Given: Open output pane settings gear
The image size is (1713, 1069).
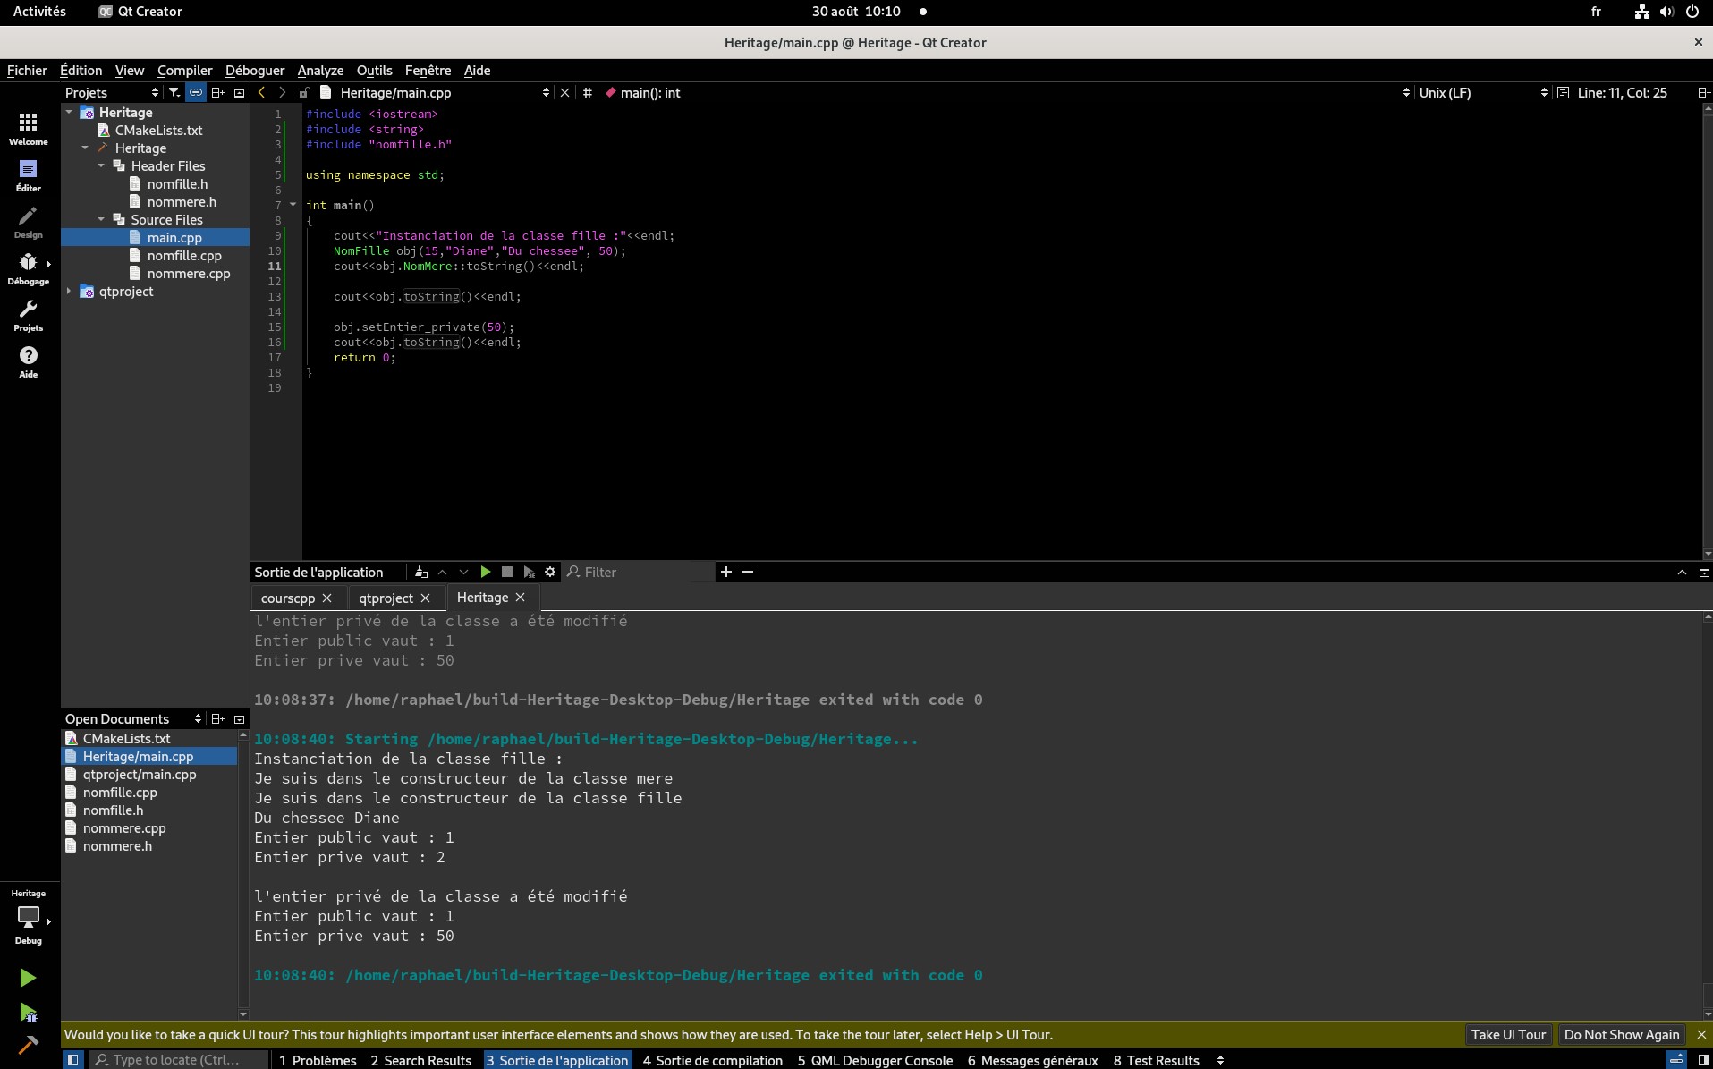Looking at the screenshot, I should pos(550,572).
